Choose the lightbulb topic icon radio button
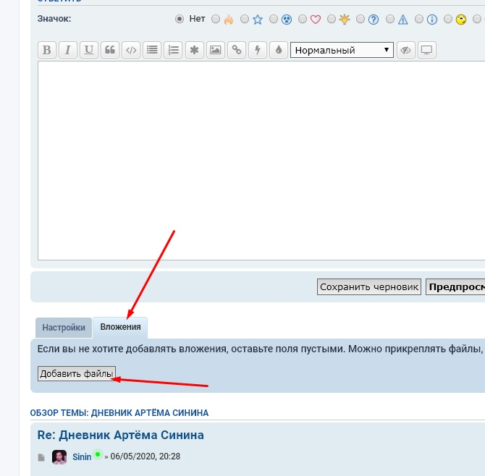 pyautogui.click(x=332, y=19)
